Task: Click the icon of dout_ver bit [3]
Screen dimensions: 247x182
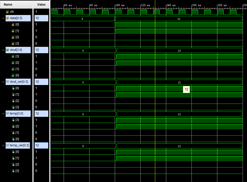Action: tap(13, 107)
